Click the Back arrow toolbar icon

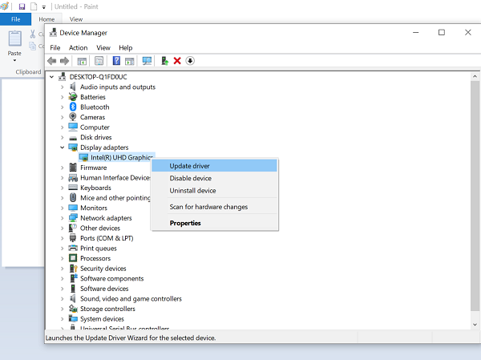[52, 61]
